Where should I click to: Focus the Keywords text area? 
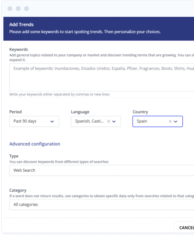(102, 77)
